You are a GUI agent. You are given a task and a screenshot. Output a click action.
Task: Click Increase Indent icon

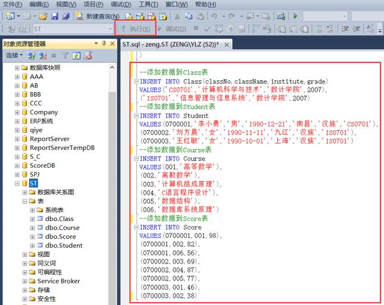coord(356,29)
